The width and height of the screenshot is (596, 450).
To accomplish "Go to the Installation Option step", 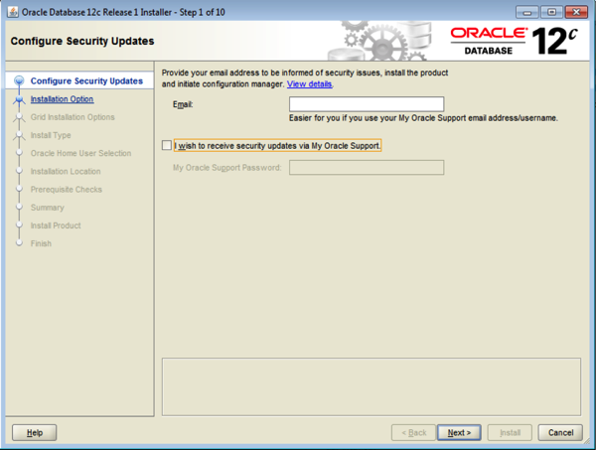I will pos(62,99).
